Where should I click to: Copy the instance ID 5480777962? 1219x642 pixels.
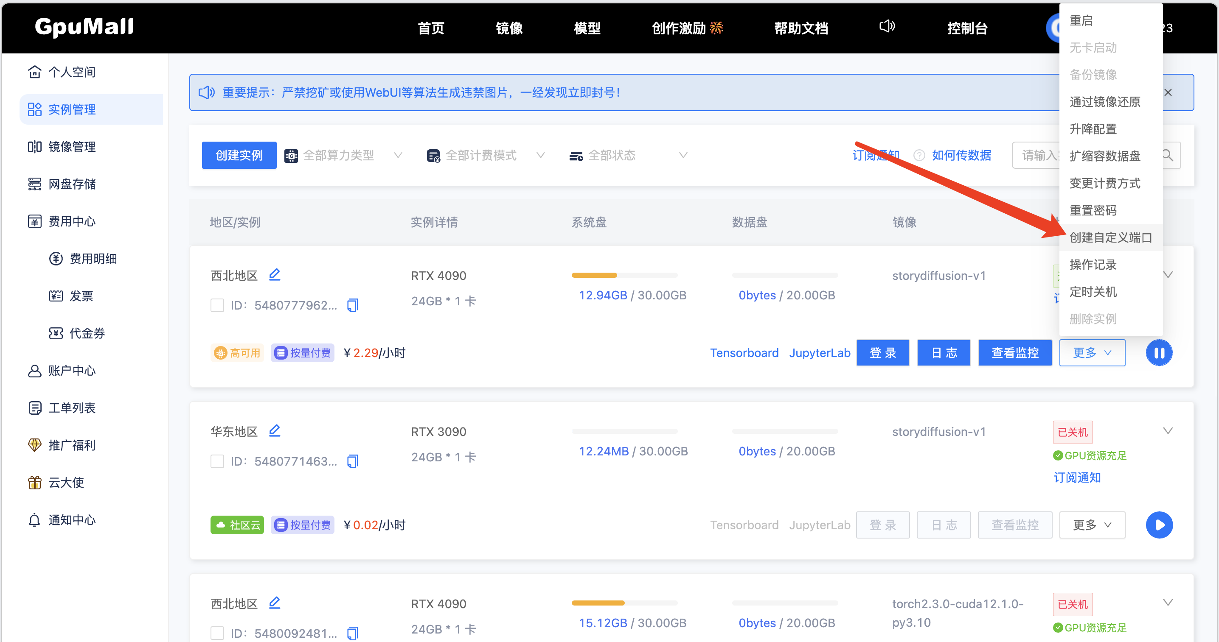tap(353, 305)
